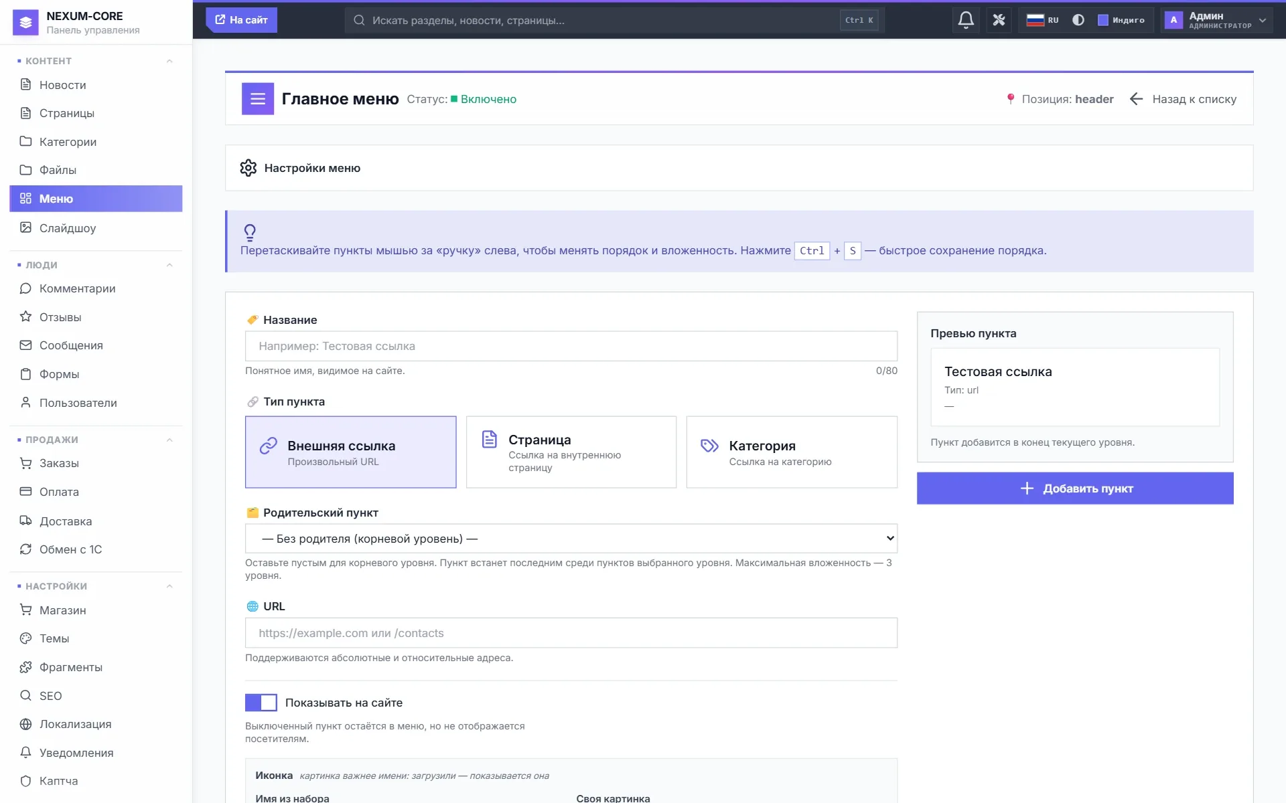The height and width of the screenshot is (803, 1286).
Task: Select Категория item type
Action: [x=792, y=452]
